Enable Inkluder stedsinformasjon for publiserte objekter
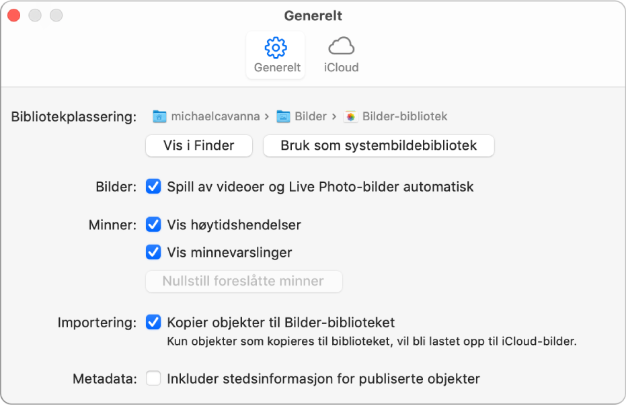The width and height of the screenshot is (626, 406). pos(153,378)
